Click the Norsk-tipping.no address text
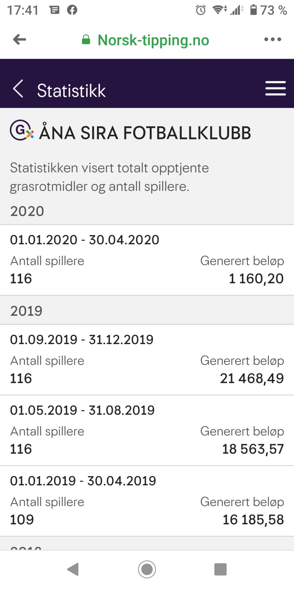 click(154, 40)
